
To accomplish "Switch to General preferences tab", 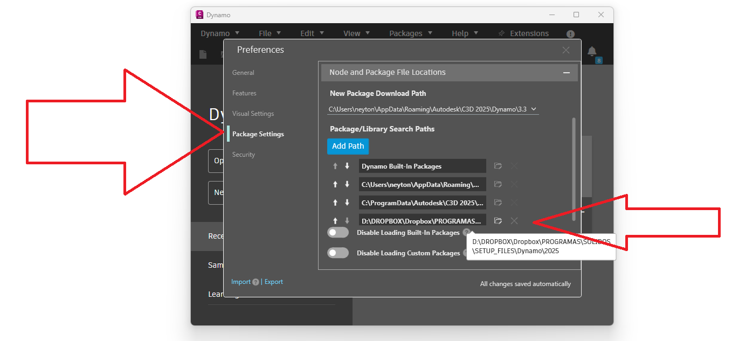I will pyautogui.click(x=243, y=73).
